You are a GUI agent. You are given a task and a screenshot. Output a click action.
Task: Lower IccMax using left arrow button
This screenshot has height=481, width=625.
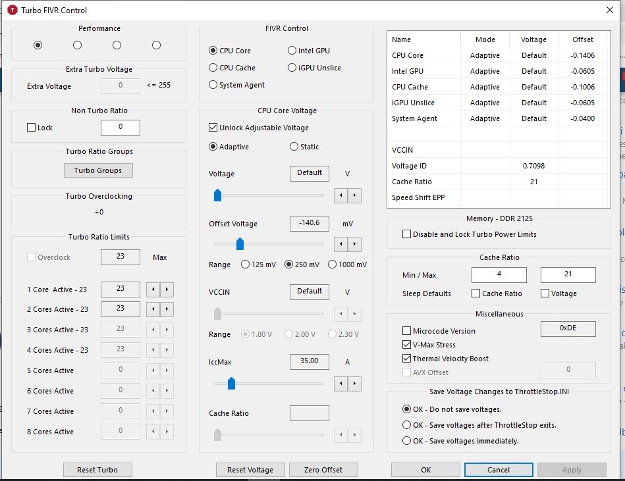340,384
